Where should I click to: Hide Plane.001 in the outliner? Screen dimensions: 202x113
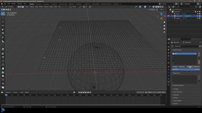198,16
